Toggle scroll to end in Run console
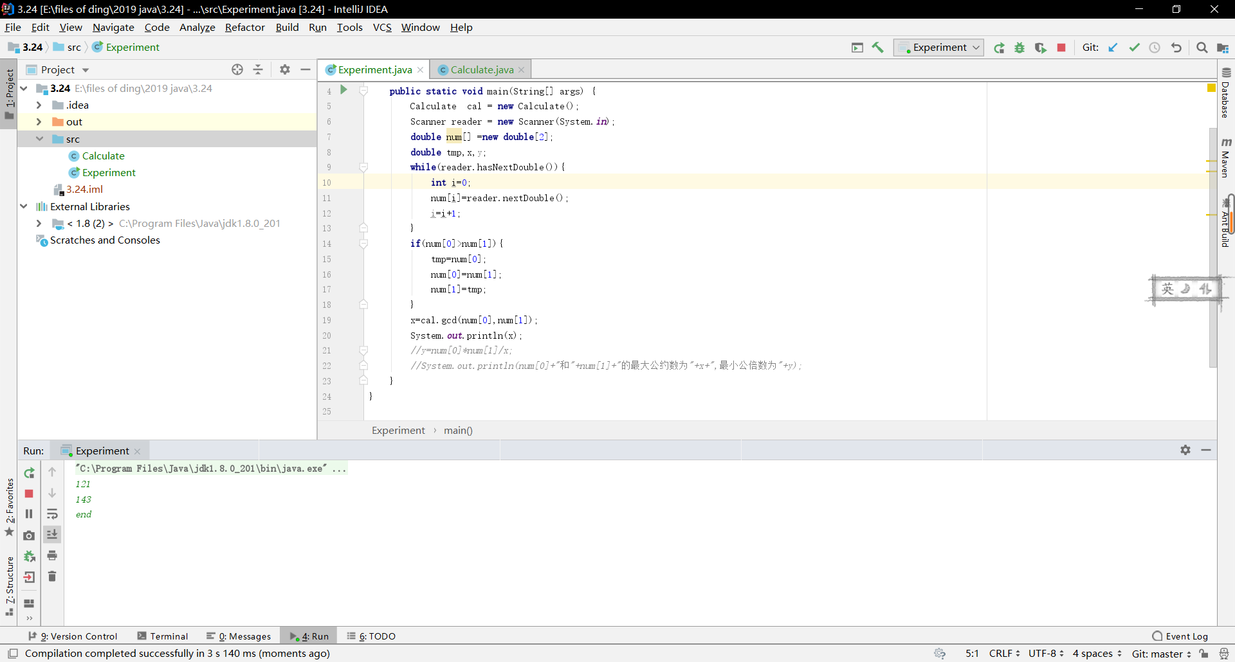 click(52, 535)
